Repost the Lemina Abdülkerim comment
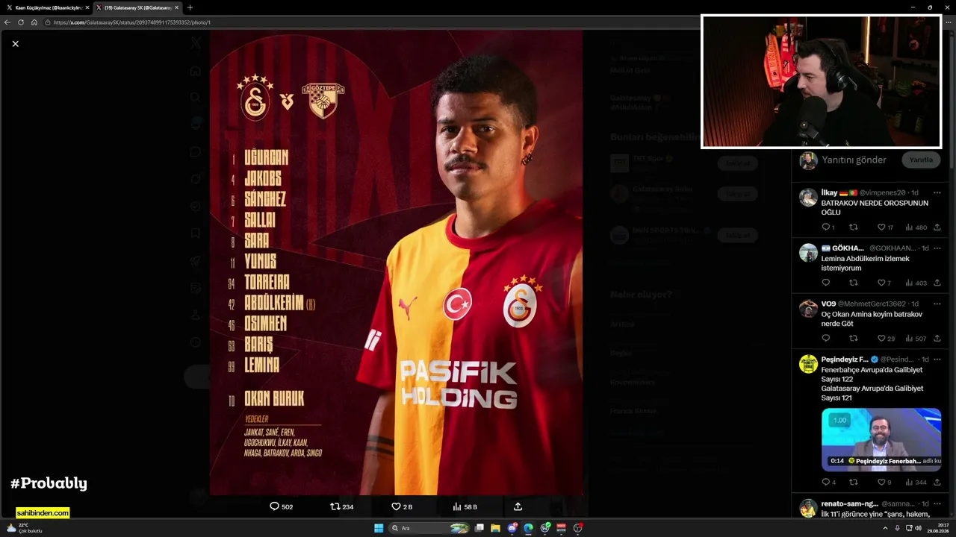Viewport: 956px width, 537px height. (854, 283)
